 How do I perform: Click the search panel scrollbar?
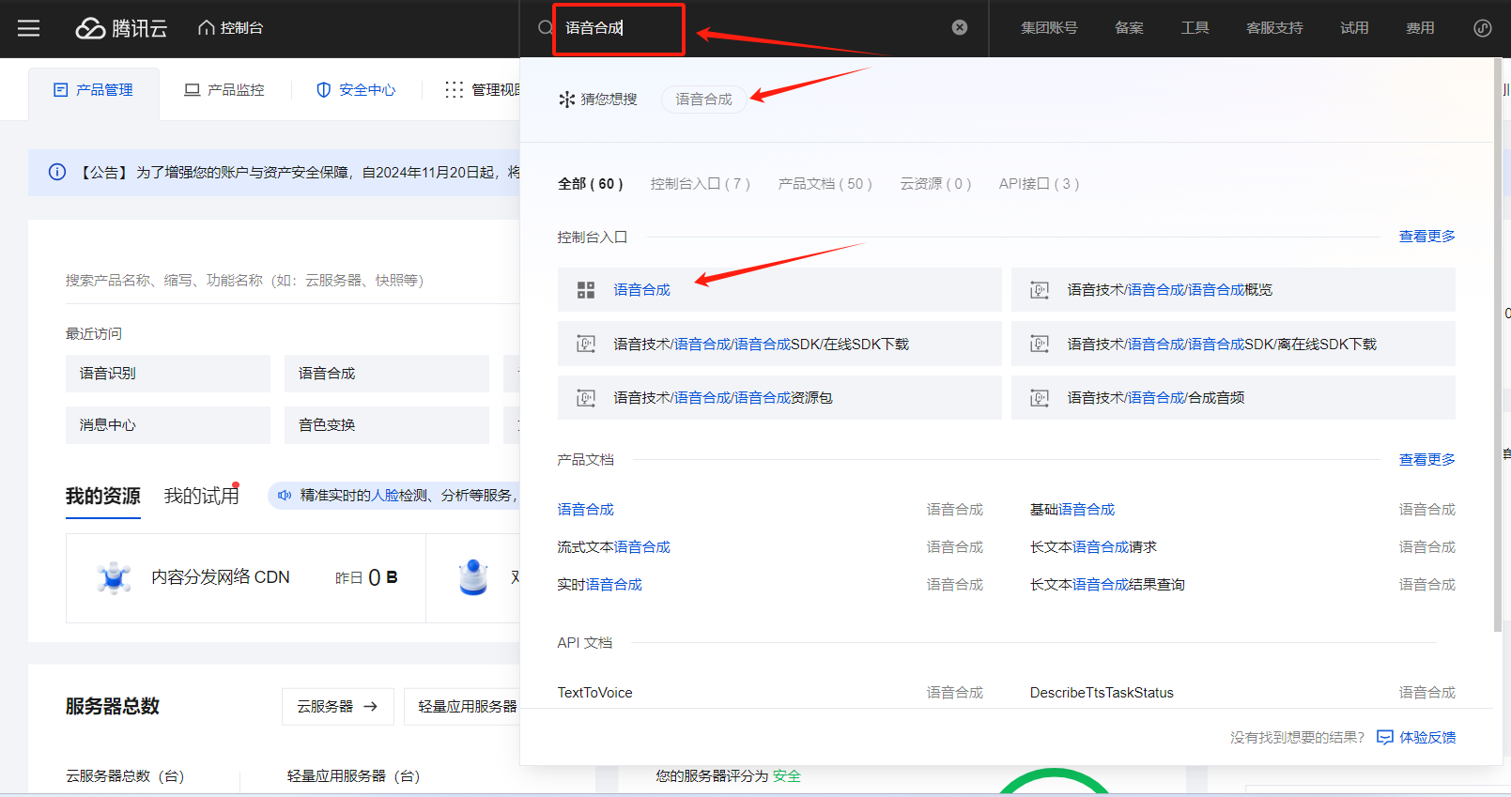(1498, 345)
